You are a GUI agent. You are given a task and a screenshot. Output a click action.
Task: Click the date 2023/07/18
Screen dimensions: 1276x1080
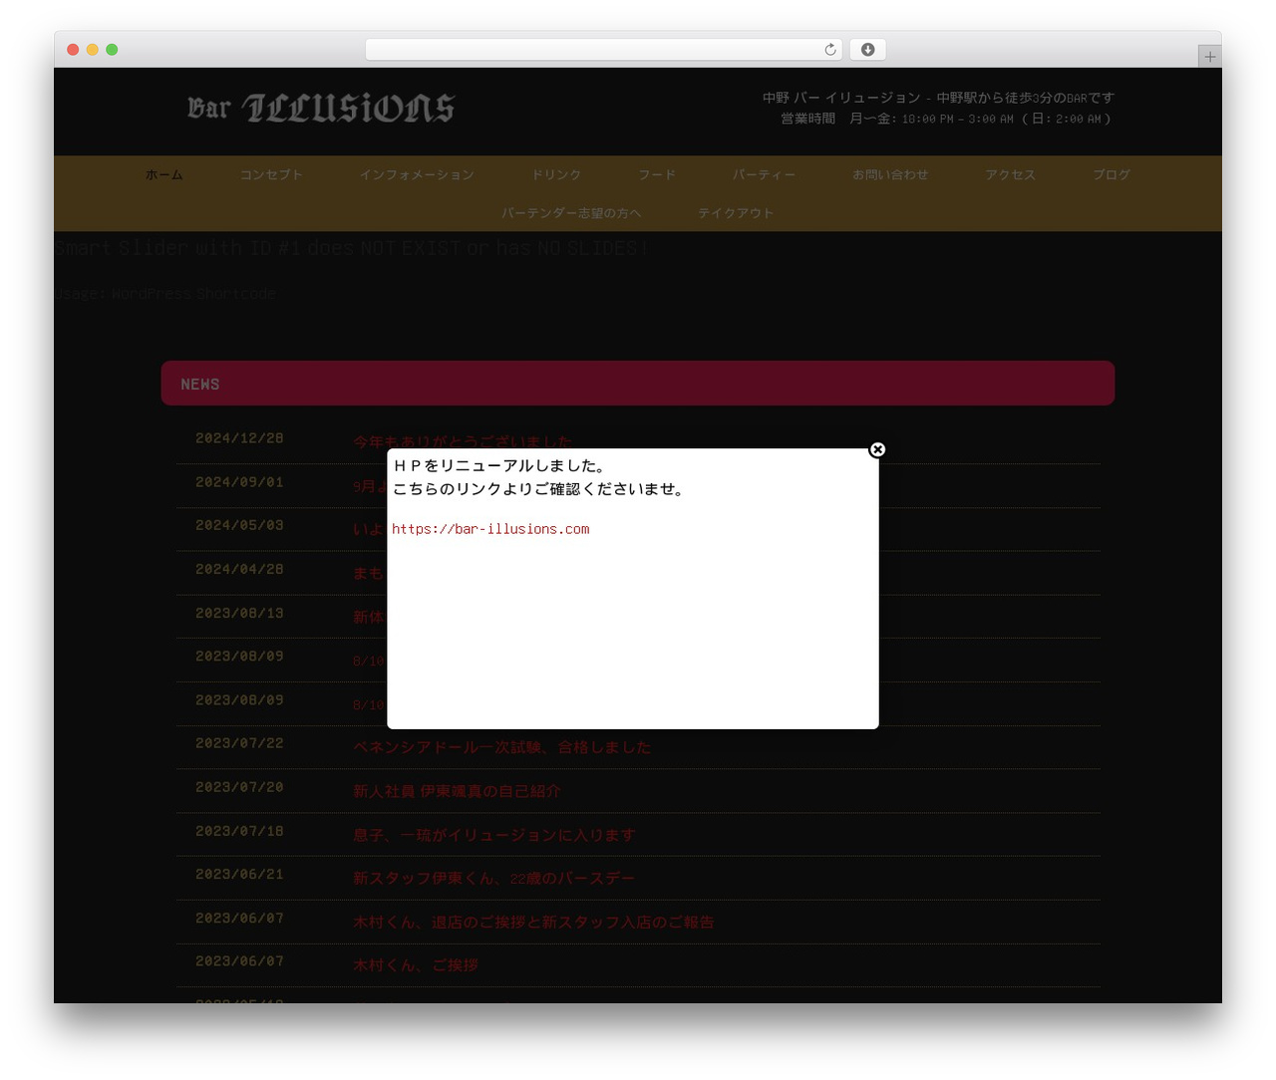point(239,831)
